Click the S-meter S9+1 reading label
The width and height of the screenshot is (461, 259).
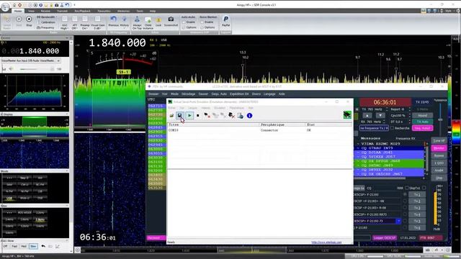(x=123, y=72)
